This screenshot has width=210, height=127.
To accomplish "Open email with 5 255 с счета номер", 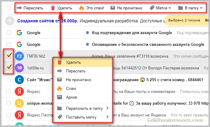I will tap(158, 80).
